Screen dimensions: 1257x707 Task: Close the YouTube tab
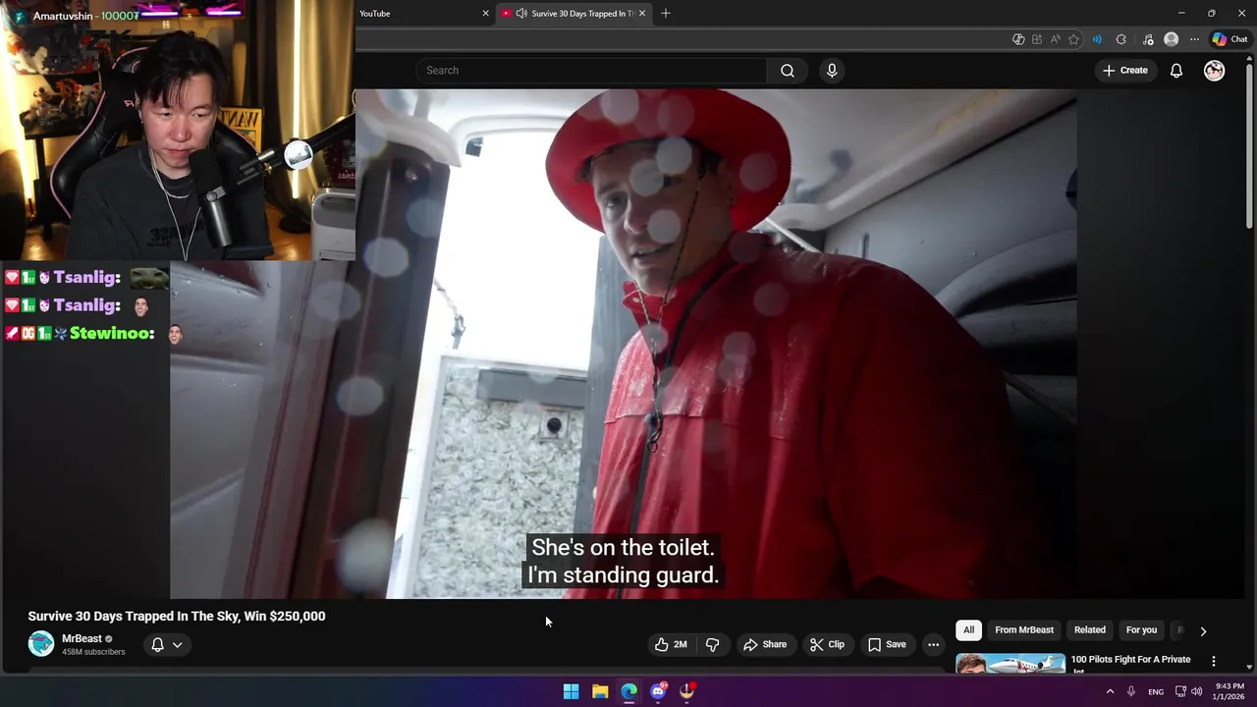pos(485,14)
